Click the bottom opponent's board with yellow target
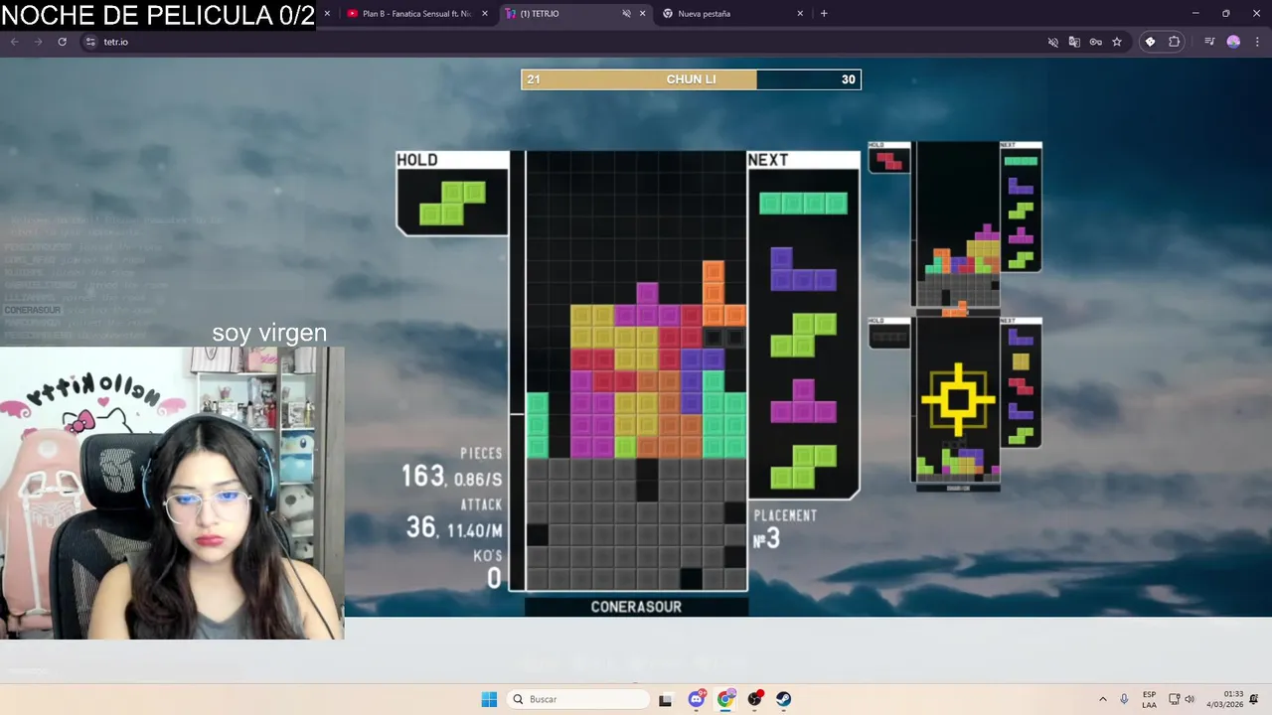Screen dimensions: 1272x715 pyautogui.click(x=956, y=401)
